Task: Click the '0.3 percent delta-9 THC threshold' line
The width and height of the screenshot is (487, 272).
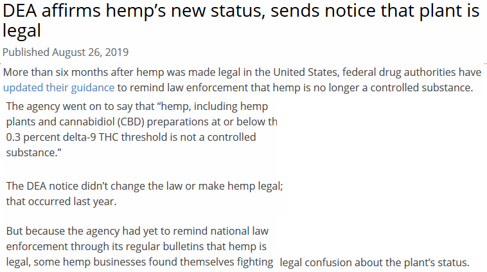Action: point(86,137)
